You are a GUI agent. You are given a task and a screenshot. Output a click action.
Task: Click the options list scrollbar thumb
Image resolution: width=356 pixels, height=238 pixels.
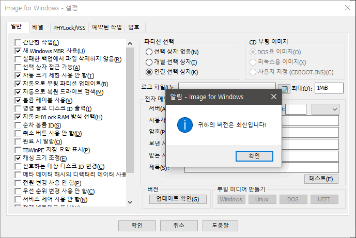click(130, 110)
